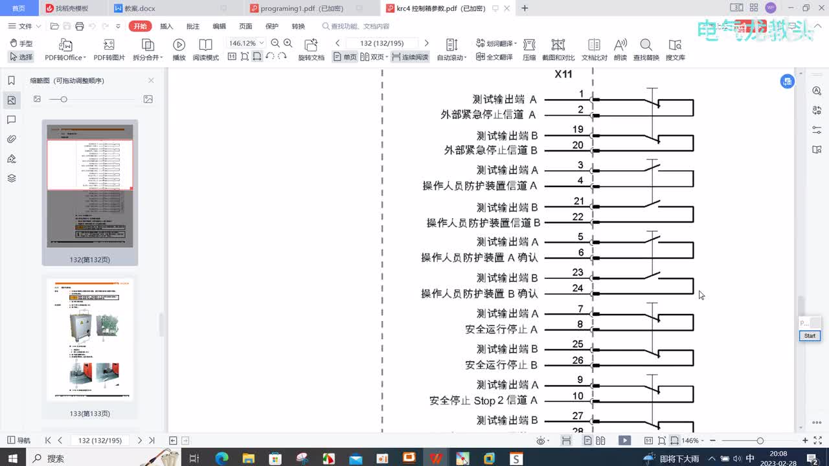Open 搜文库 library search
This screenshot has height=466, width=829.
click(675, 50)
